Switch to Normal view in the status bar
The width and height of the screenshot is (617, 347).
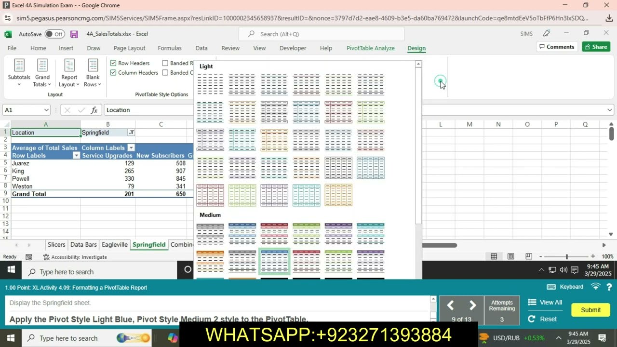tap(494, 257)
